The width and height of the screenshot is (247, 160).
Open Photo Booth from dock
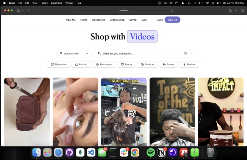point(184,152)
